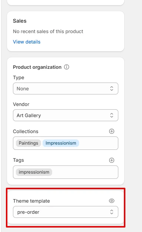Add a tag using the plus icon
Viewport: 142px width, 232px height.
click(x=112, y=160)
